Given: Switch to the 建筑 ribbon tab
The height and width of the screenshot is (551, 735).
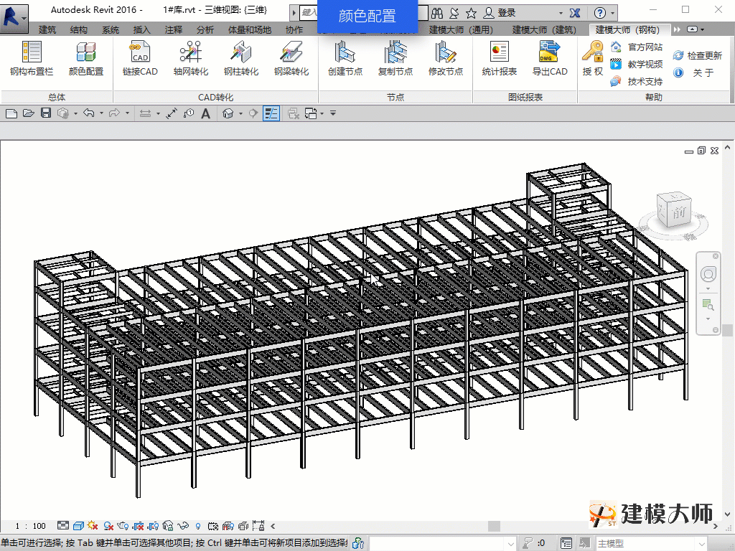Looking at the screenshot, I should (47, 29).
